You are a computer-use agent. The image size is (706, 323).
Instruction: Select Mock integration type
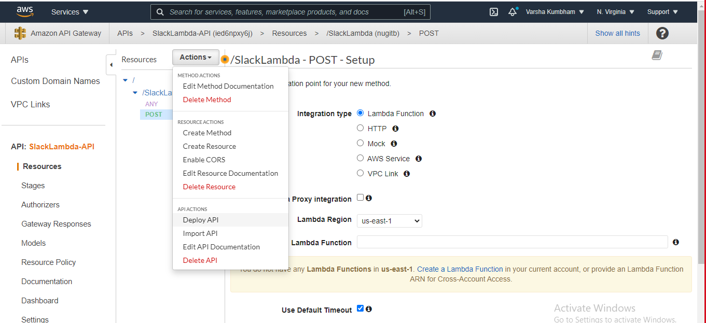pyautogui.click(x=360, y=143)
